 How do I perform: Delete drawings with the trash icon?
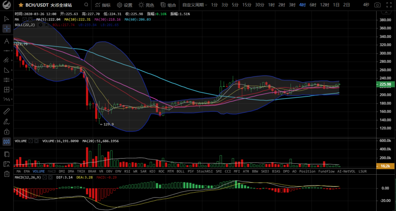[7, 174]
